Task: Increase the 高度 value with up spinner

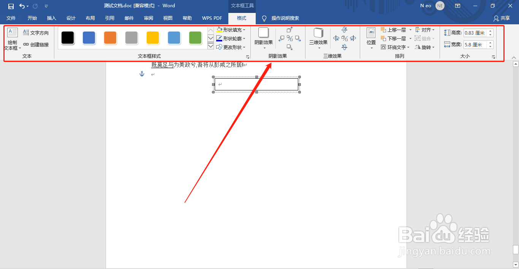Action: [490, 31]
